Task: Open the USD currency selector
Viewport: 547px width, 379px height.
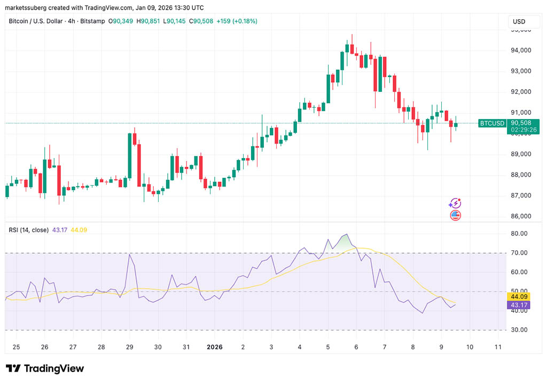Action: coord(519,21)
